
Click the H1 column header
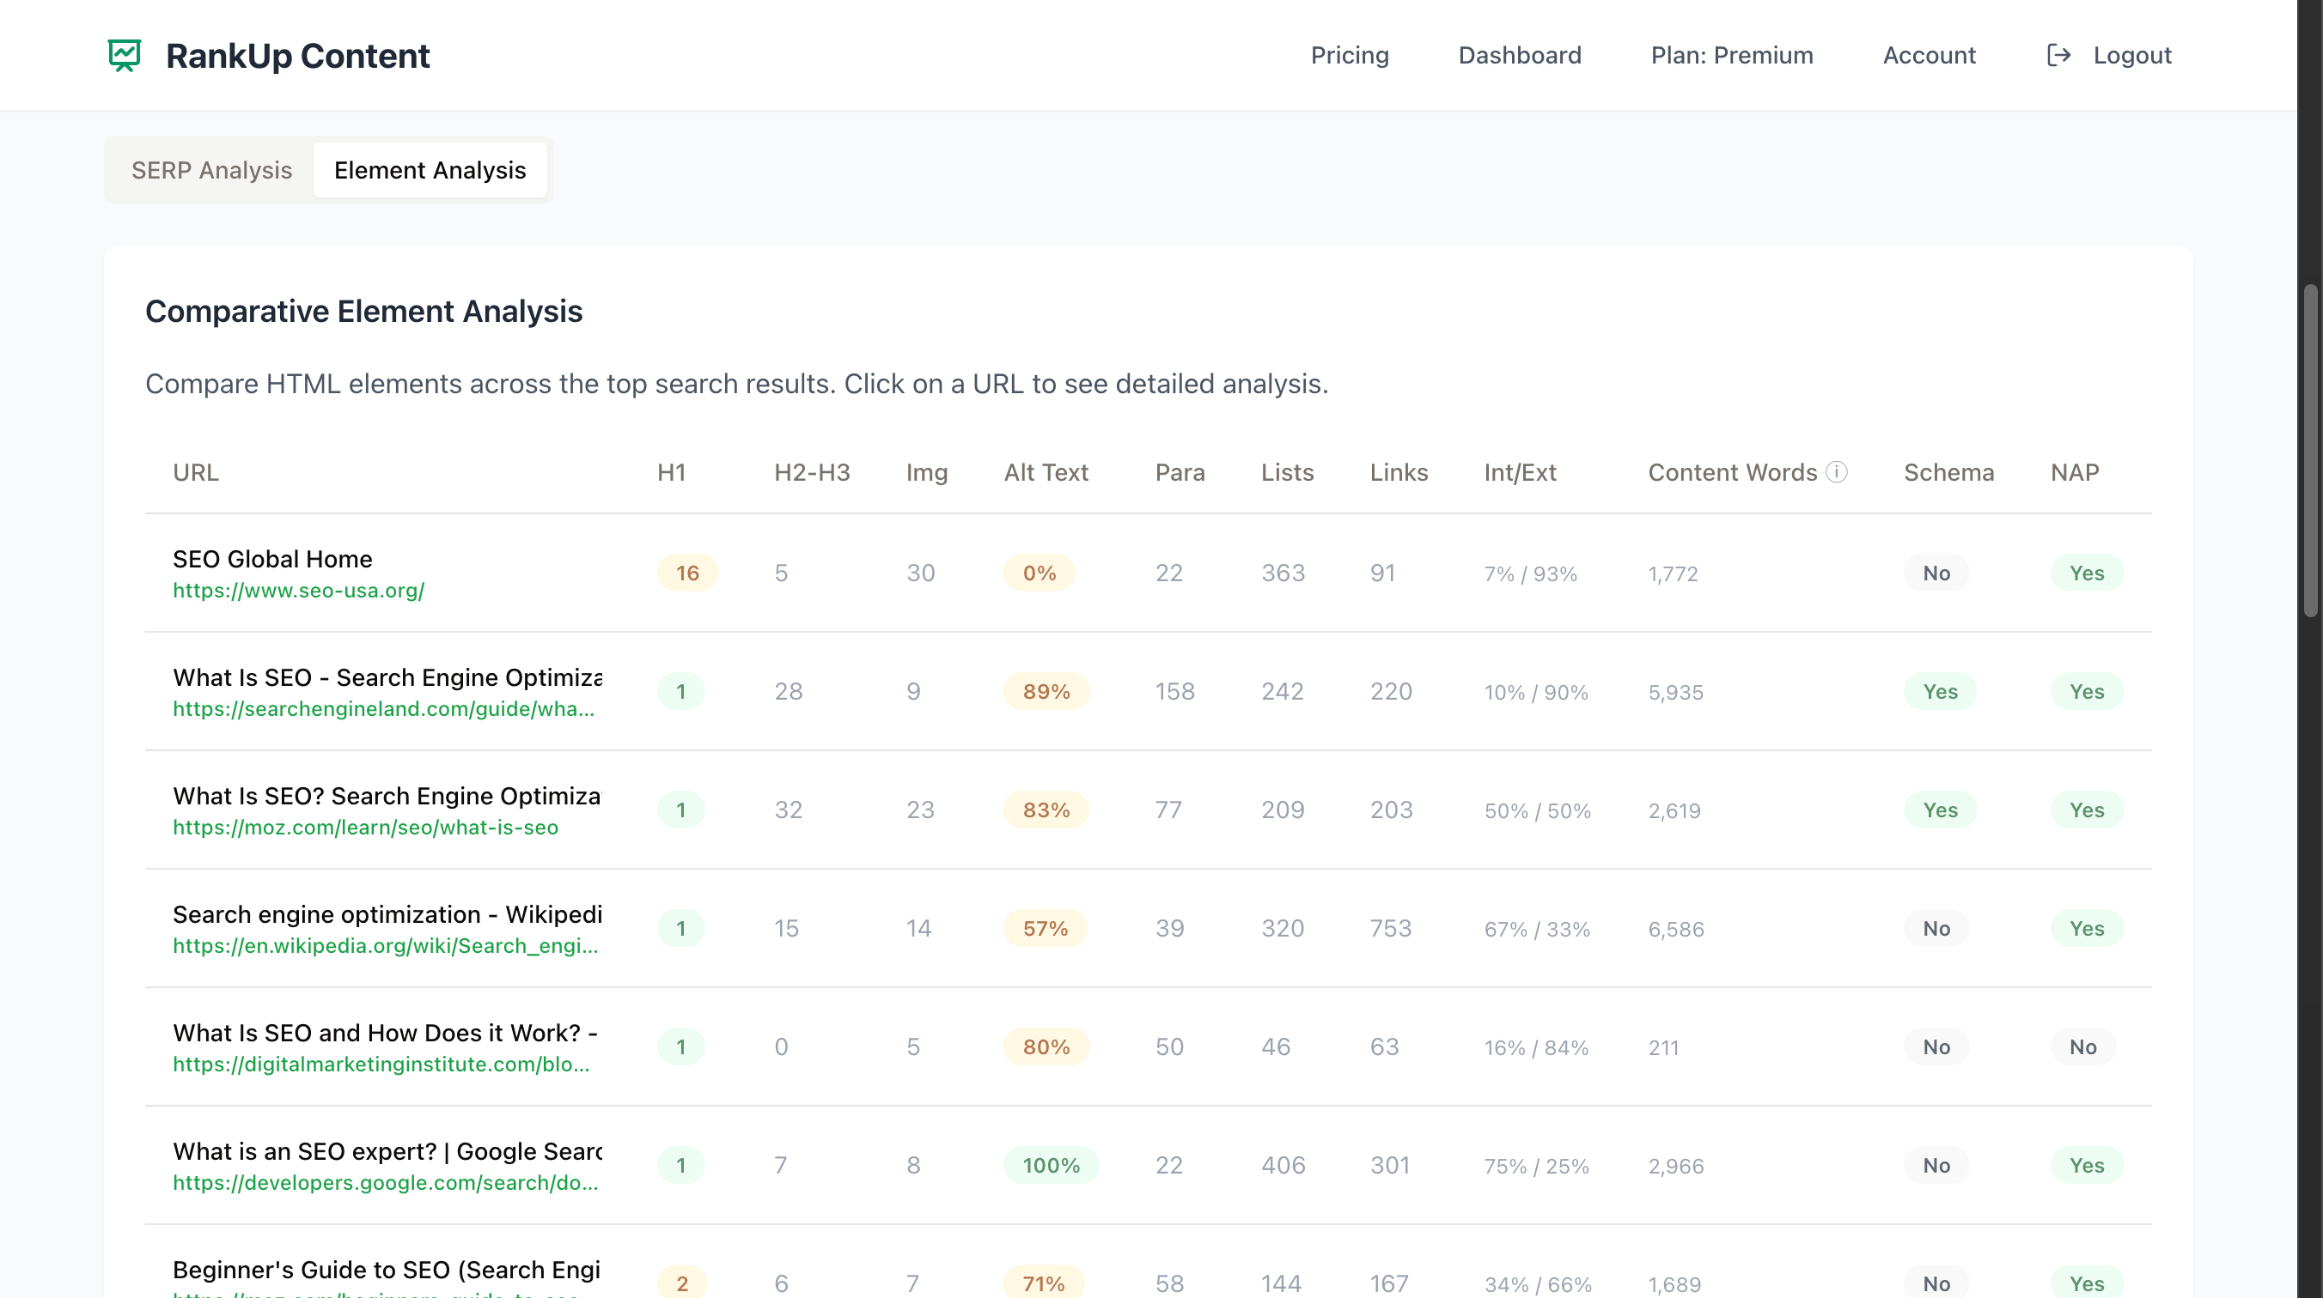(x=671, y=472)
